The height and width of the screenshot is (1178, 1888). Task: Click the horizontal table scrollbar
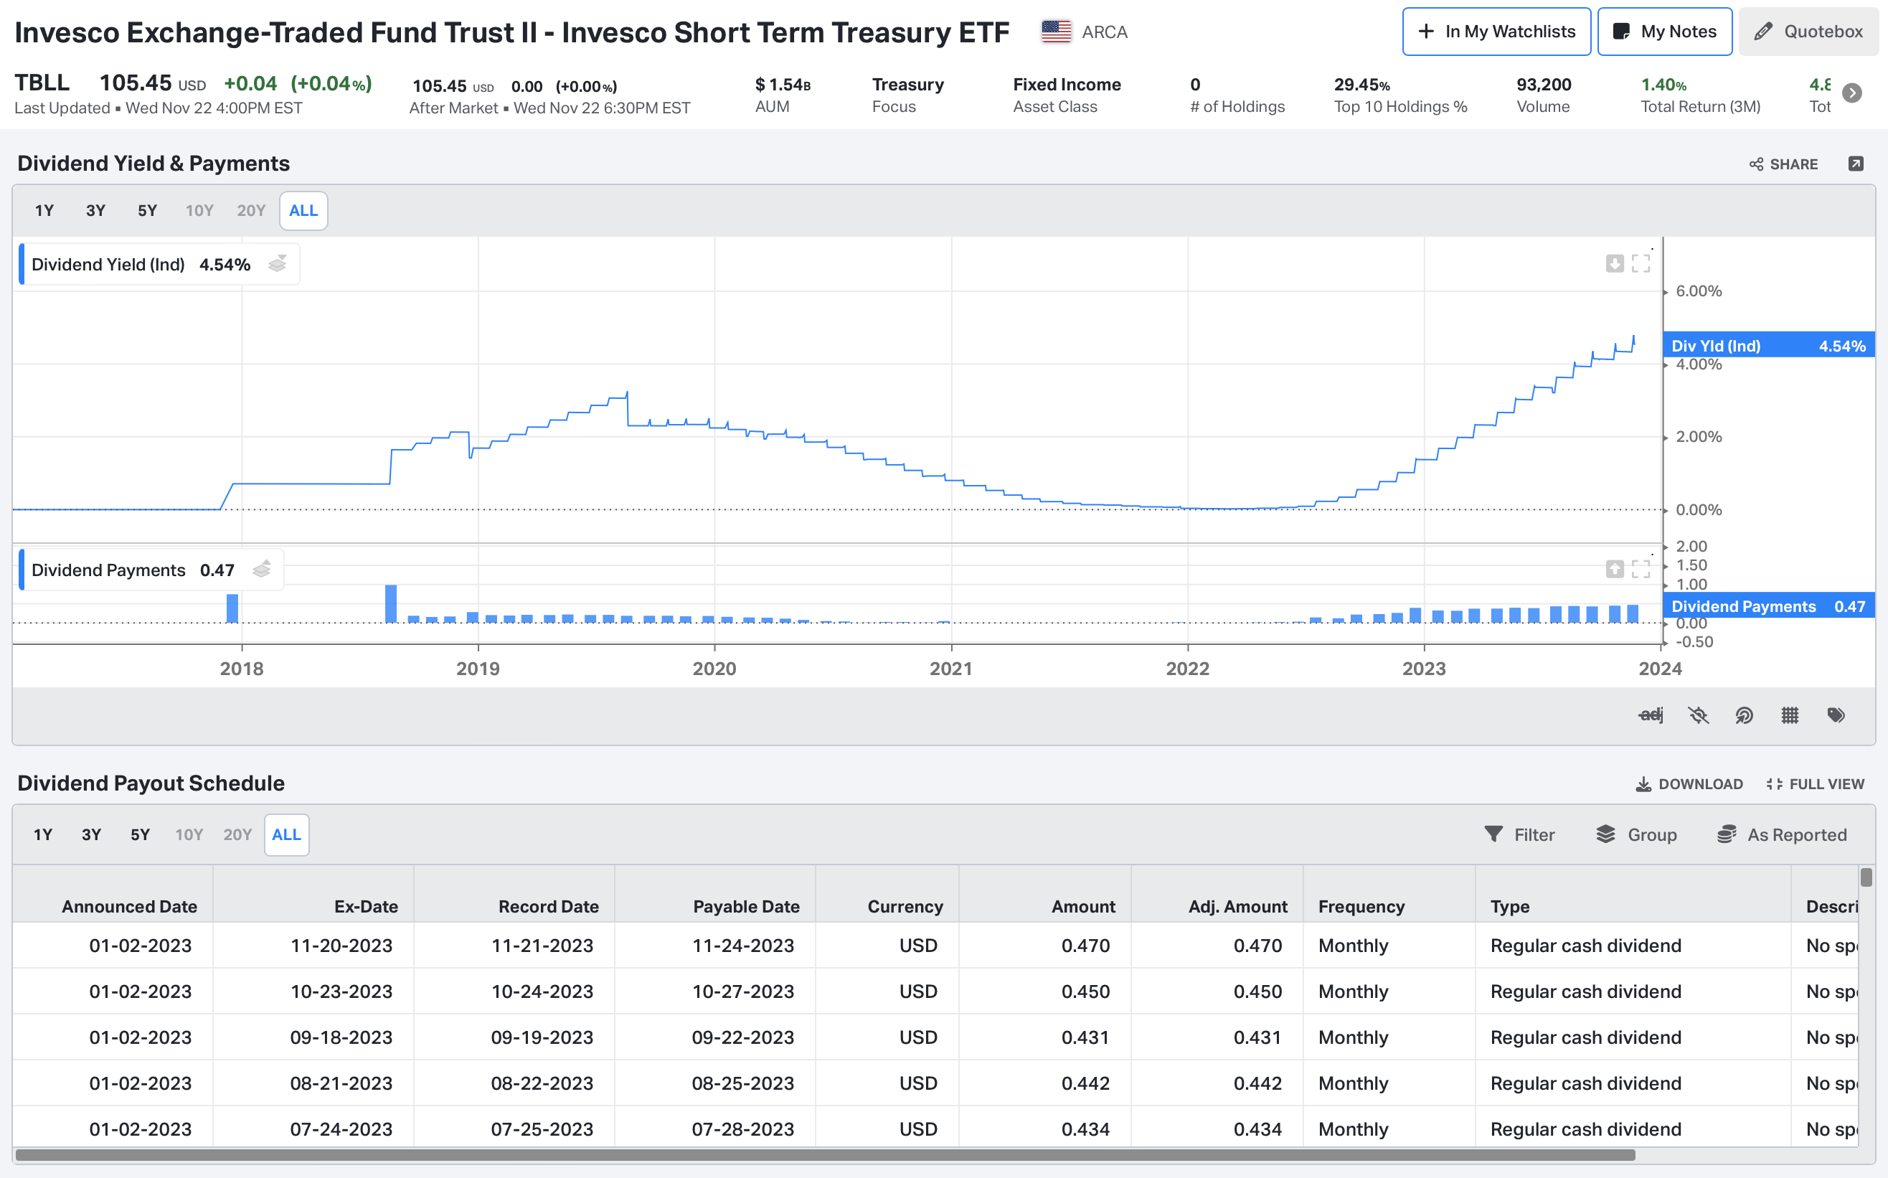(x=825, y=1154)
